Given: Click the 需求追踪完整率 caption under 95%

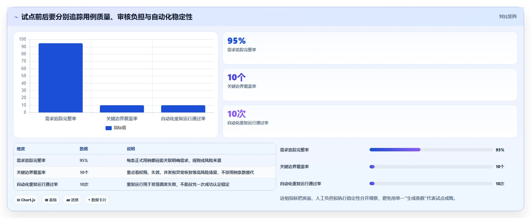Looking at the screenshot, I should [242, 50].
